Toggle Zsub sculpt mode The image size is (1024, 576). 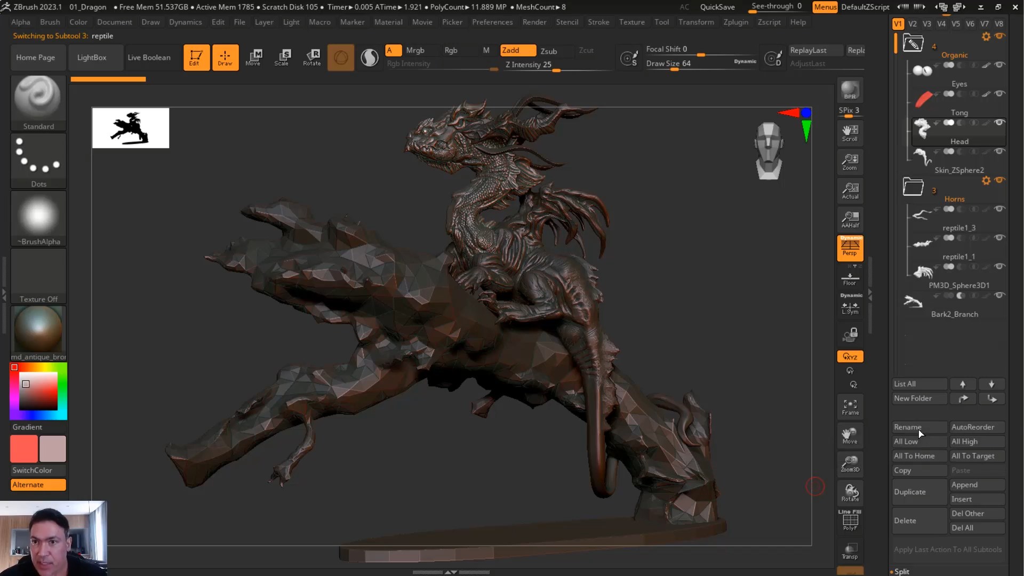click(548, 51)
